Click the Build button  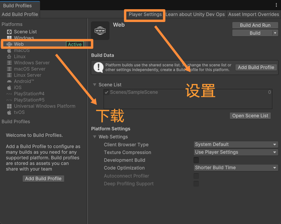(x=252, y=33)
